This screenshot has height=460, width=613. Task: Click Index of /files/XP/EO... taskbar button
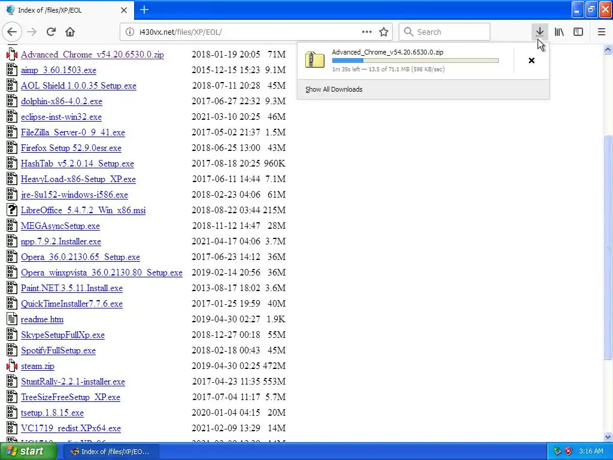[111, 452]
